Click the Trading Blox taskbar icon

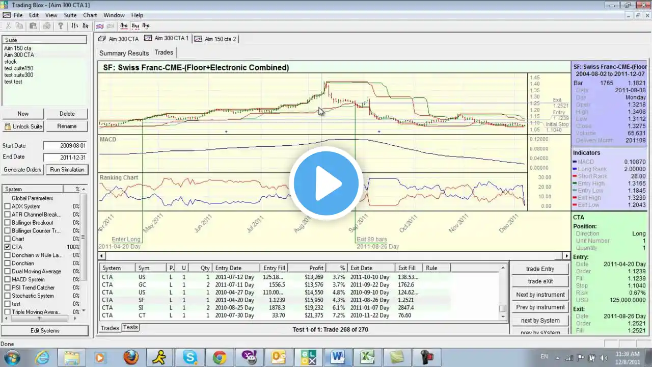tap(308, 357)
